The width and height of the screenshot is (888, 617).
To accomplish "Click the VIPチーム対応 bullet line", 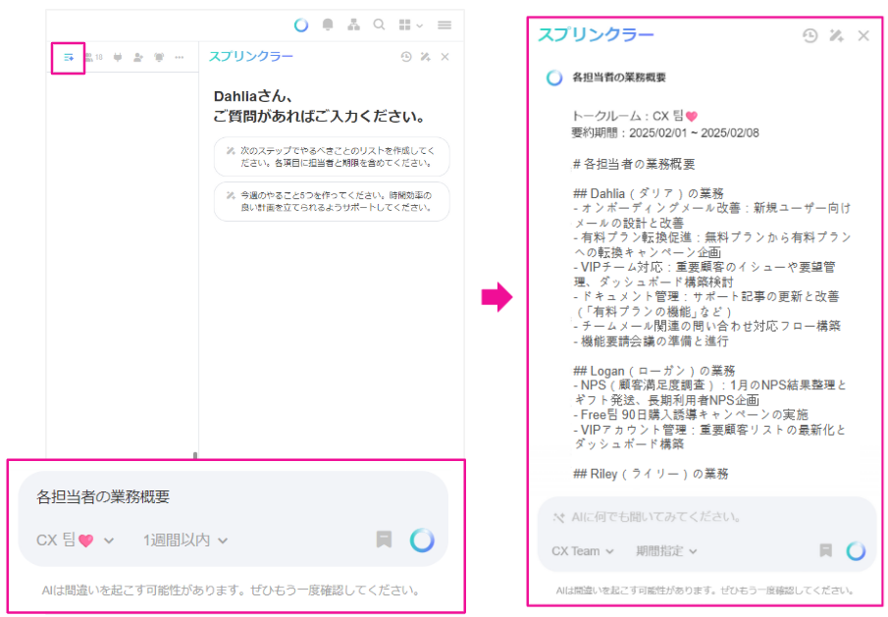I will tap(705, 274).
